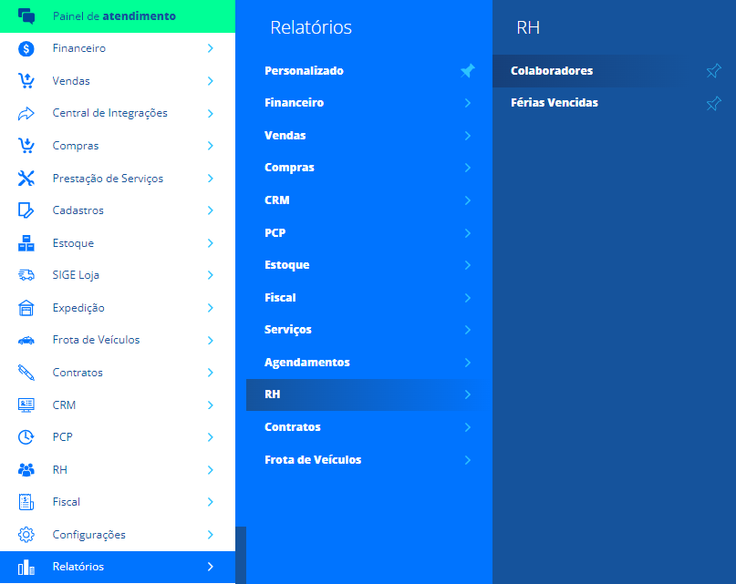This screenshot has height=584, width=736.
Task: Click the Financeiro dollar icon in sidebar
Action: click(26, 49)
